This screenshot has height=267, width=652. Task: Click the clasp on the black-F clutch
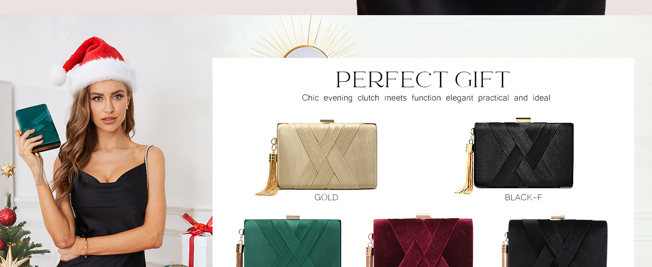coord(523,120)
